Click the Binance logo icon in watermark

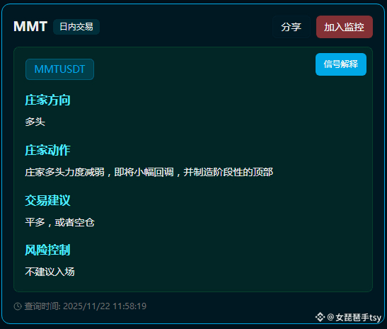(x=320, y=317)
